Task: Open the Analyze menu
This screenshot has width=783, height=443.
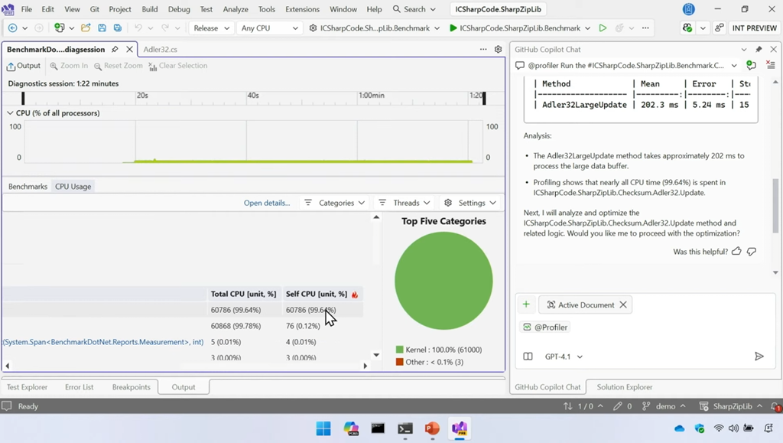Action: (x=236, y=9)
